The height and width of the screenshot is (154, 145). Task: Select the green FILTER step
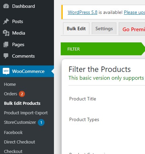pos(103,49)
